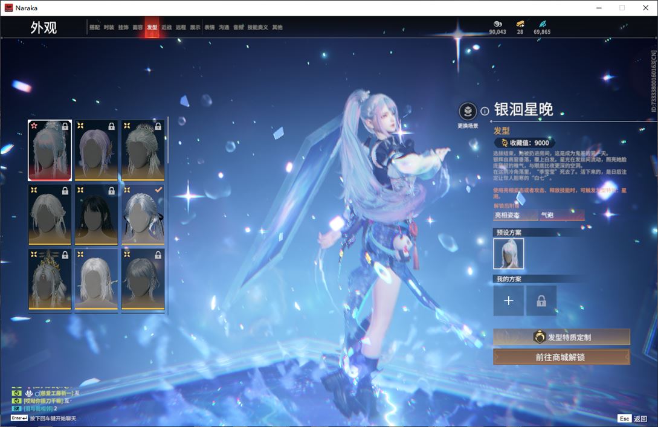Select the locked gold headdress hairstyle card
This screenshot has height=427, width=658.
tap(50, 280)
